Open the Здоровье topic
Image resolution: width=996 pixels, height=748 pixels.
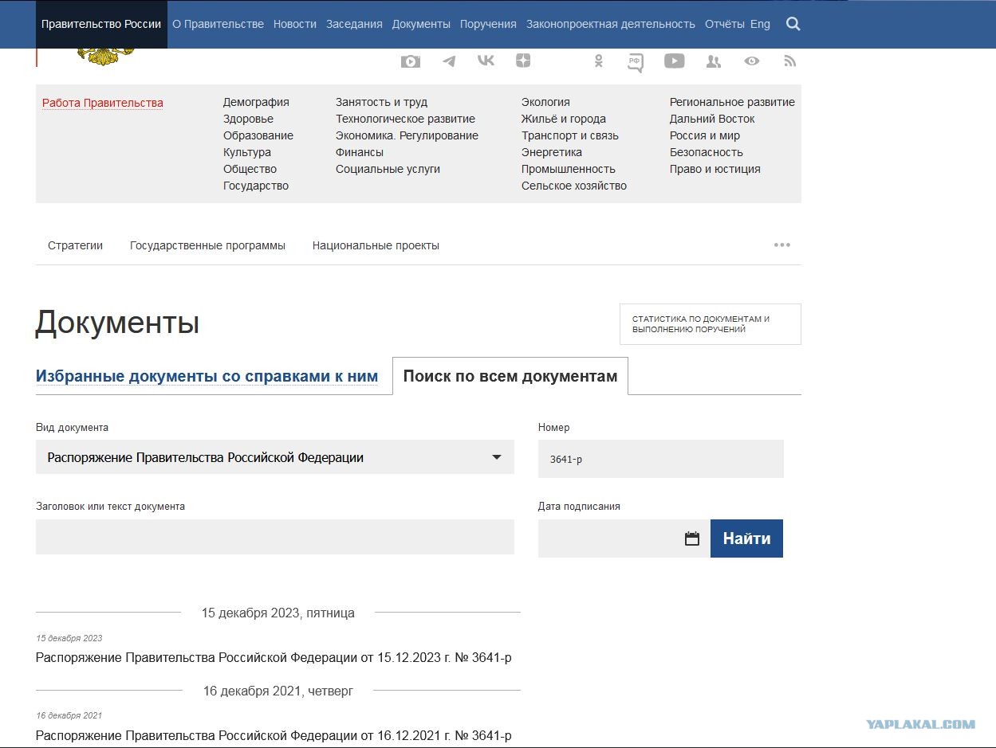pyautogui.click(x=248, y=119)
